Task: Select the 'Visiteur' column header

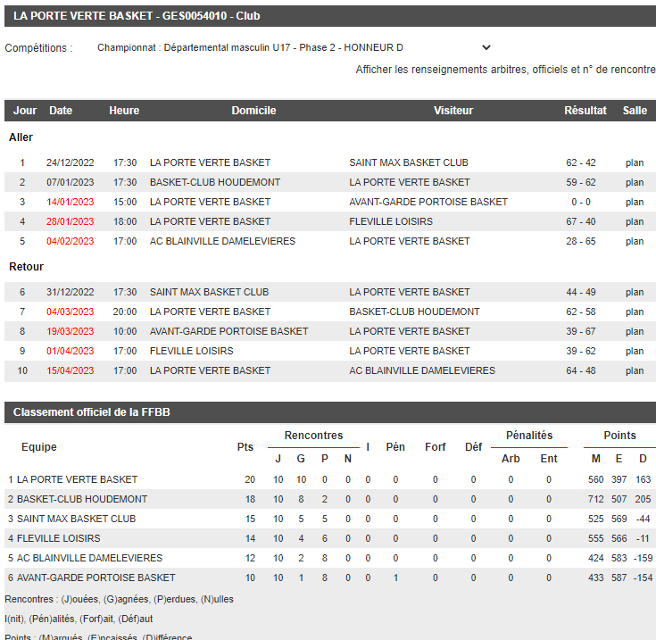Action: click(453, 111)
